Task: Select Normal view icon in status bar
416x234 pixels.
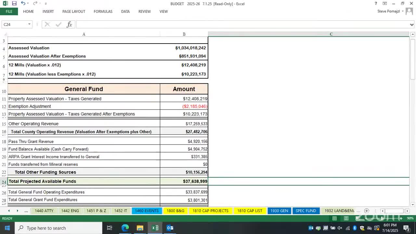Action: tap(334, 218)
